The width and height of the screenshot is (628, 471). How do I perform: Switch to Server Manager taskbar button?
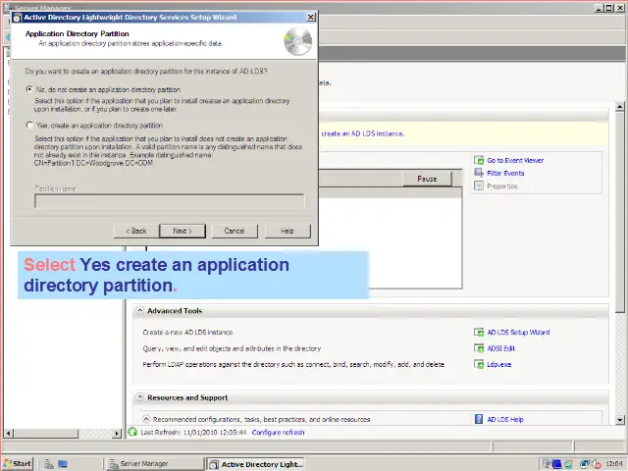coord(155,464)
